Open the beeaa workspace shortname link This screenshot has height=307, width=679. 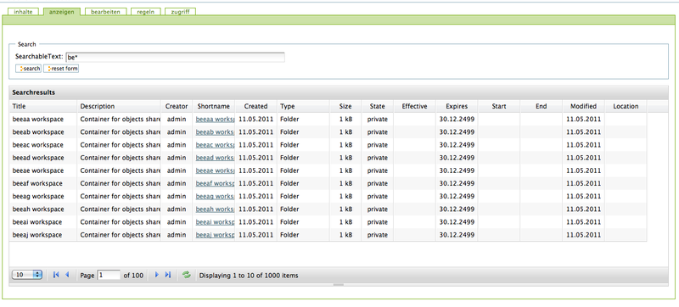click(x=215, y=120)
